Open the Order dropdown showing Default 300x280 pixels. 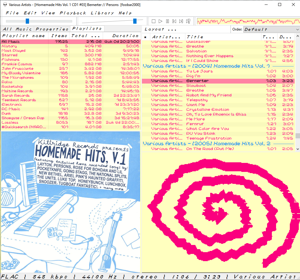coord(271,29)
